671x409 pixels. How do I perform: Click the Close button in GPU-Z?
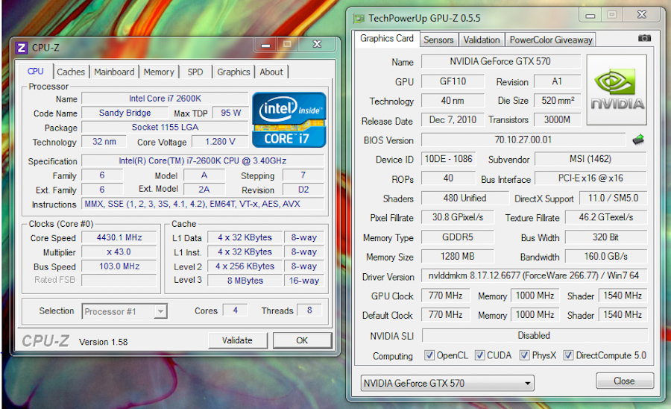click(624, 381)
